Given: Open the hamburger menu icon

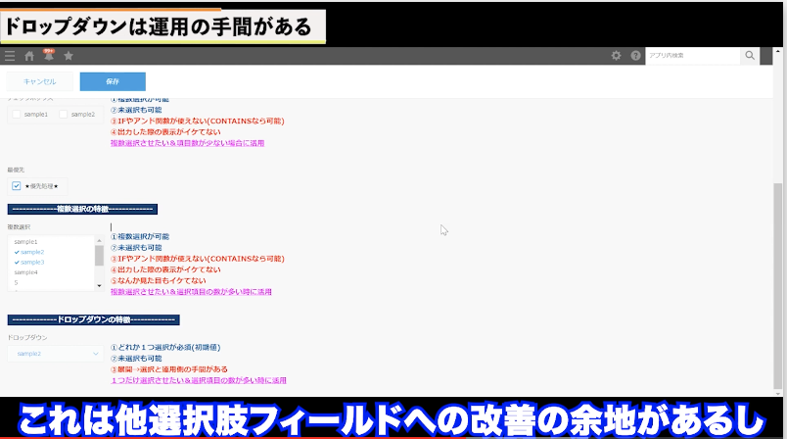Looking at the screenshot, I should tap(10, 56).
